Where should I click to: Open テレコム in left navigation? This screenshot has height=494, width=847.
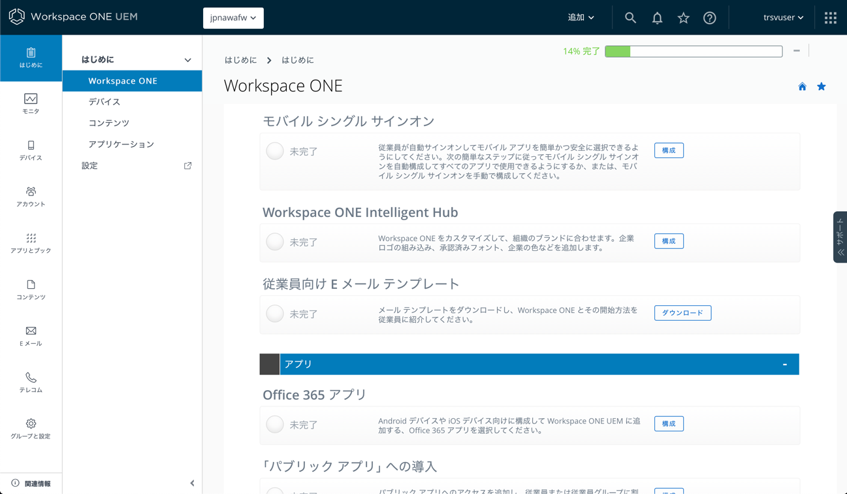tap(31, 382)
